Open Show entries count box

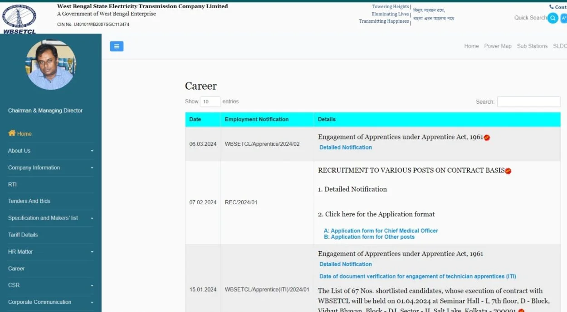point(210,101)
